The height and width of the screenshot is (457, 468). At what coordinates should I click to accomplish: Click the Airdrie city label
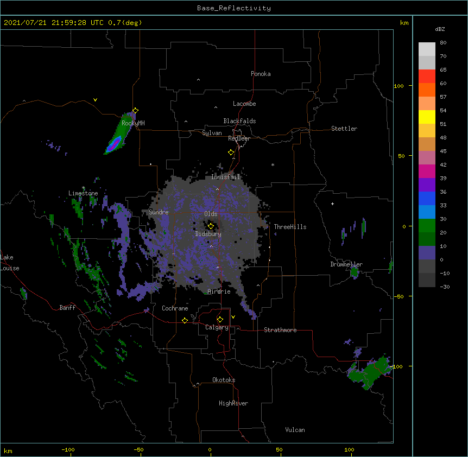point(219,291)
